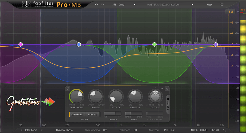This screenshot has height=133, width=246.
Task: Select the pink low band handle
Action: click(20, 45)
